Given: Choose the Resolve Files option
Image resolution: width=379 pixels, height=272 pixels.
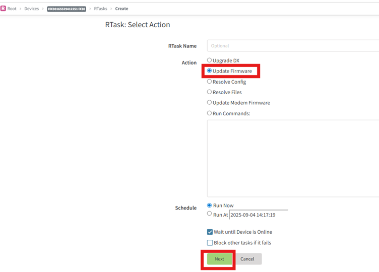Looking at the screenshot, I should pos(210,92).
